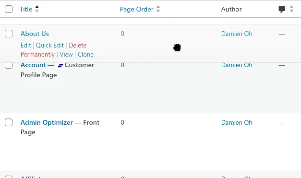
Task: Click comments dash in About Us row
Action: coord(282,34)
